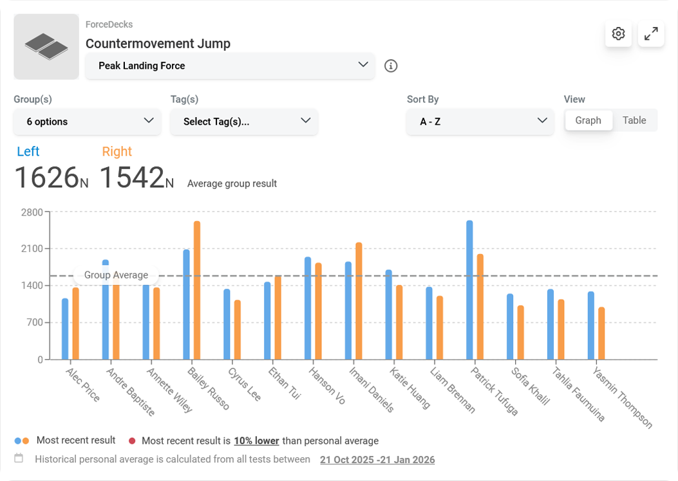Image resolution: width=678 pixels, height=481 pixels.
Task: Click the ForceDecks plates thumbnail
Action: 46,47
